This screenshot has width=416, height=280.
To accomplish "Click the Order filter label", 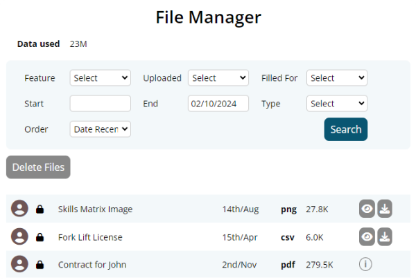I will 36,129.
